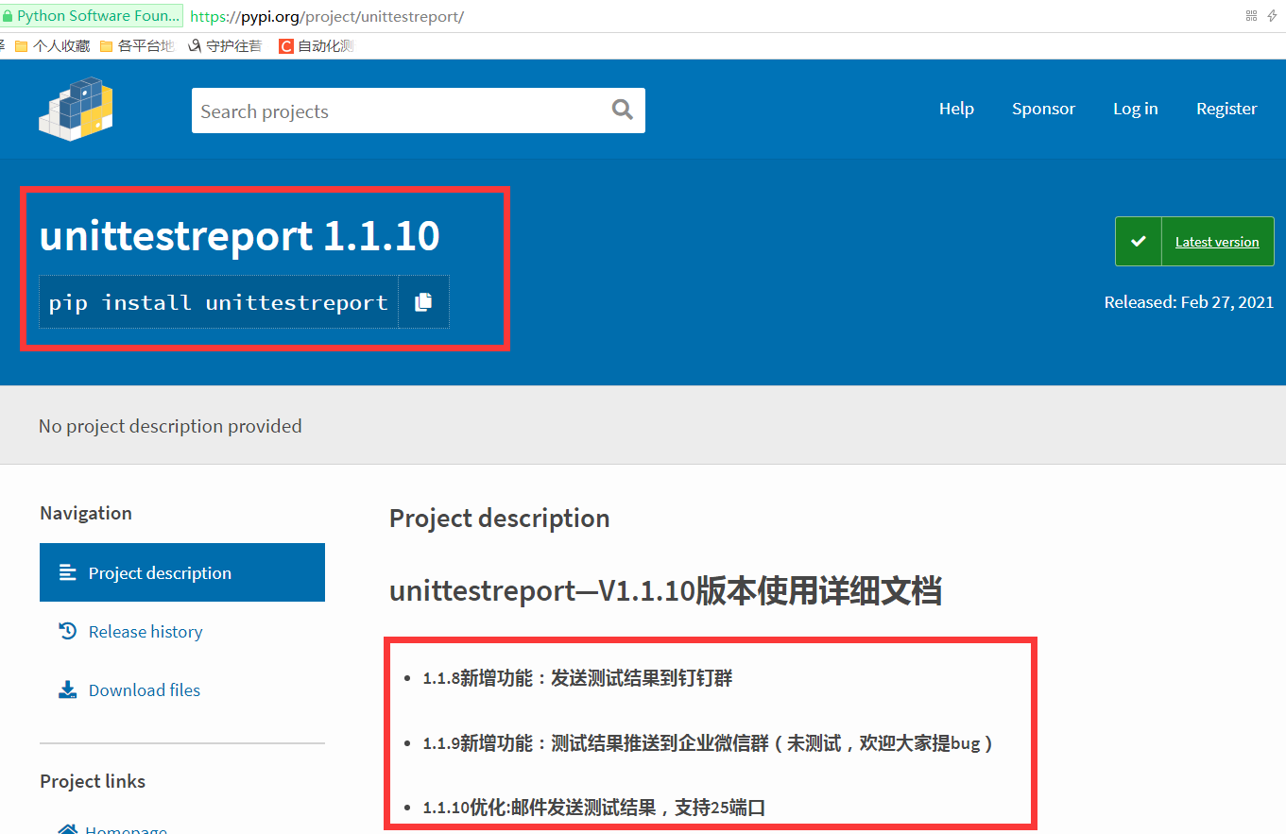The width and height of the screenshot is (1286, 834).
Task: Open the 守护往昔 bookmark
Action: (225, 45)
